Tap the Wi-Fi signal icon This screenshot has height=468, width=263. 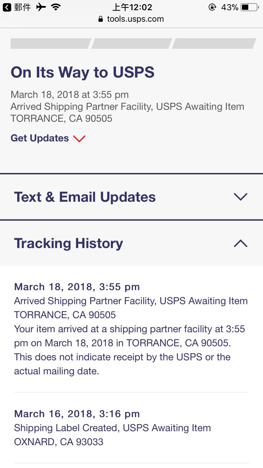pos(55,7)
